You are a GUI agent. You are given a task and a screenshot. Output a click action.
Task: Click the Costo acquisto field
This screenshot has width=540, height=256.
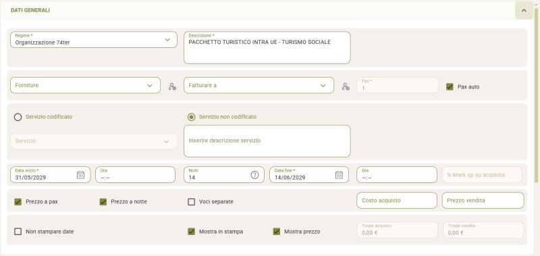(397, 201)
